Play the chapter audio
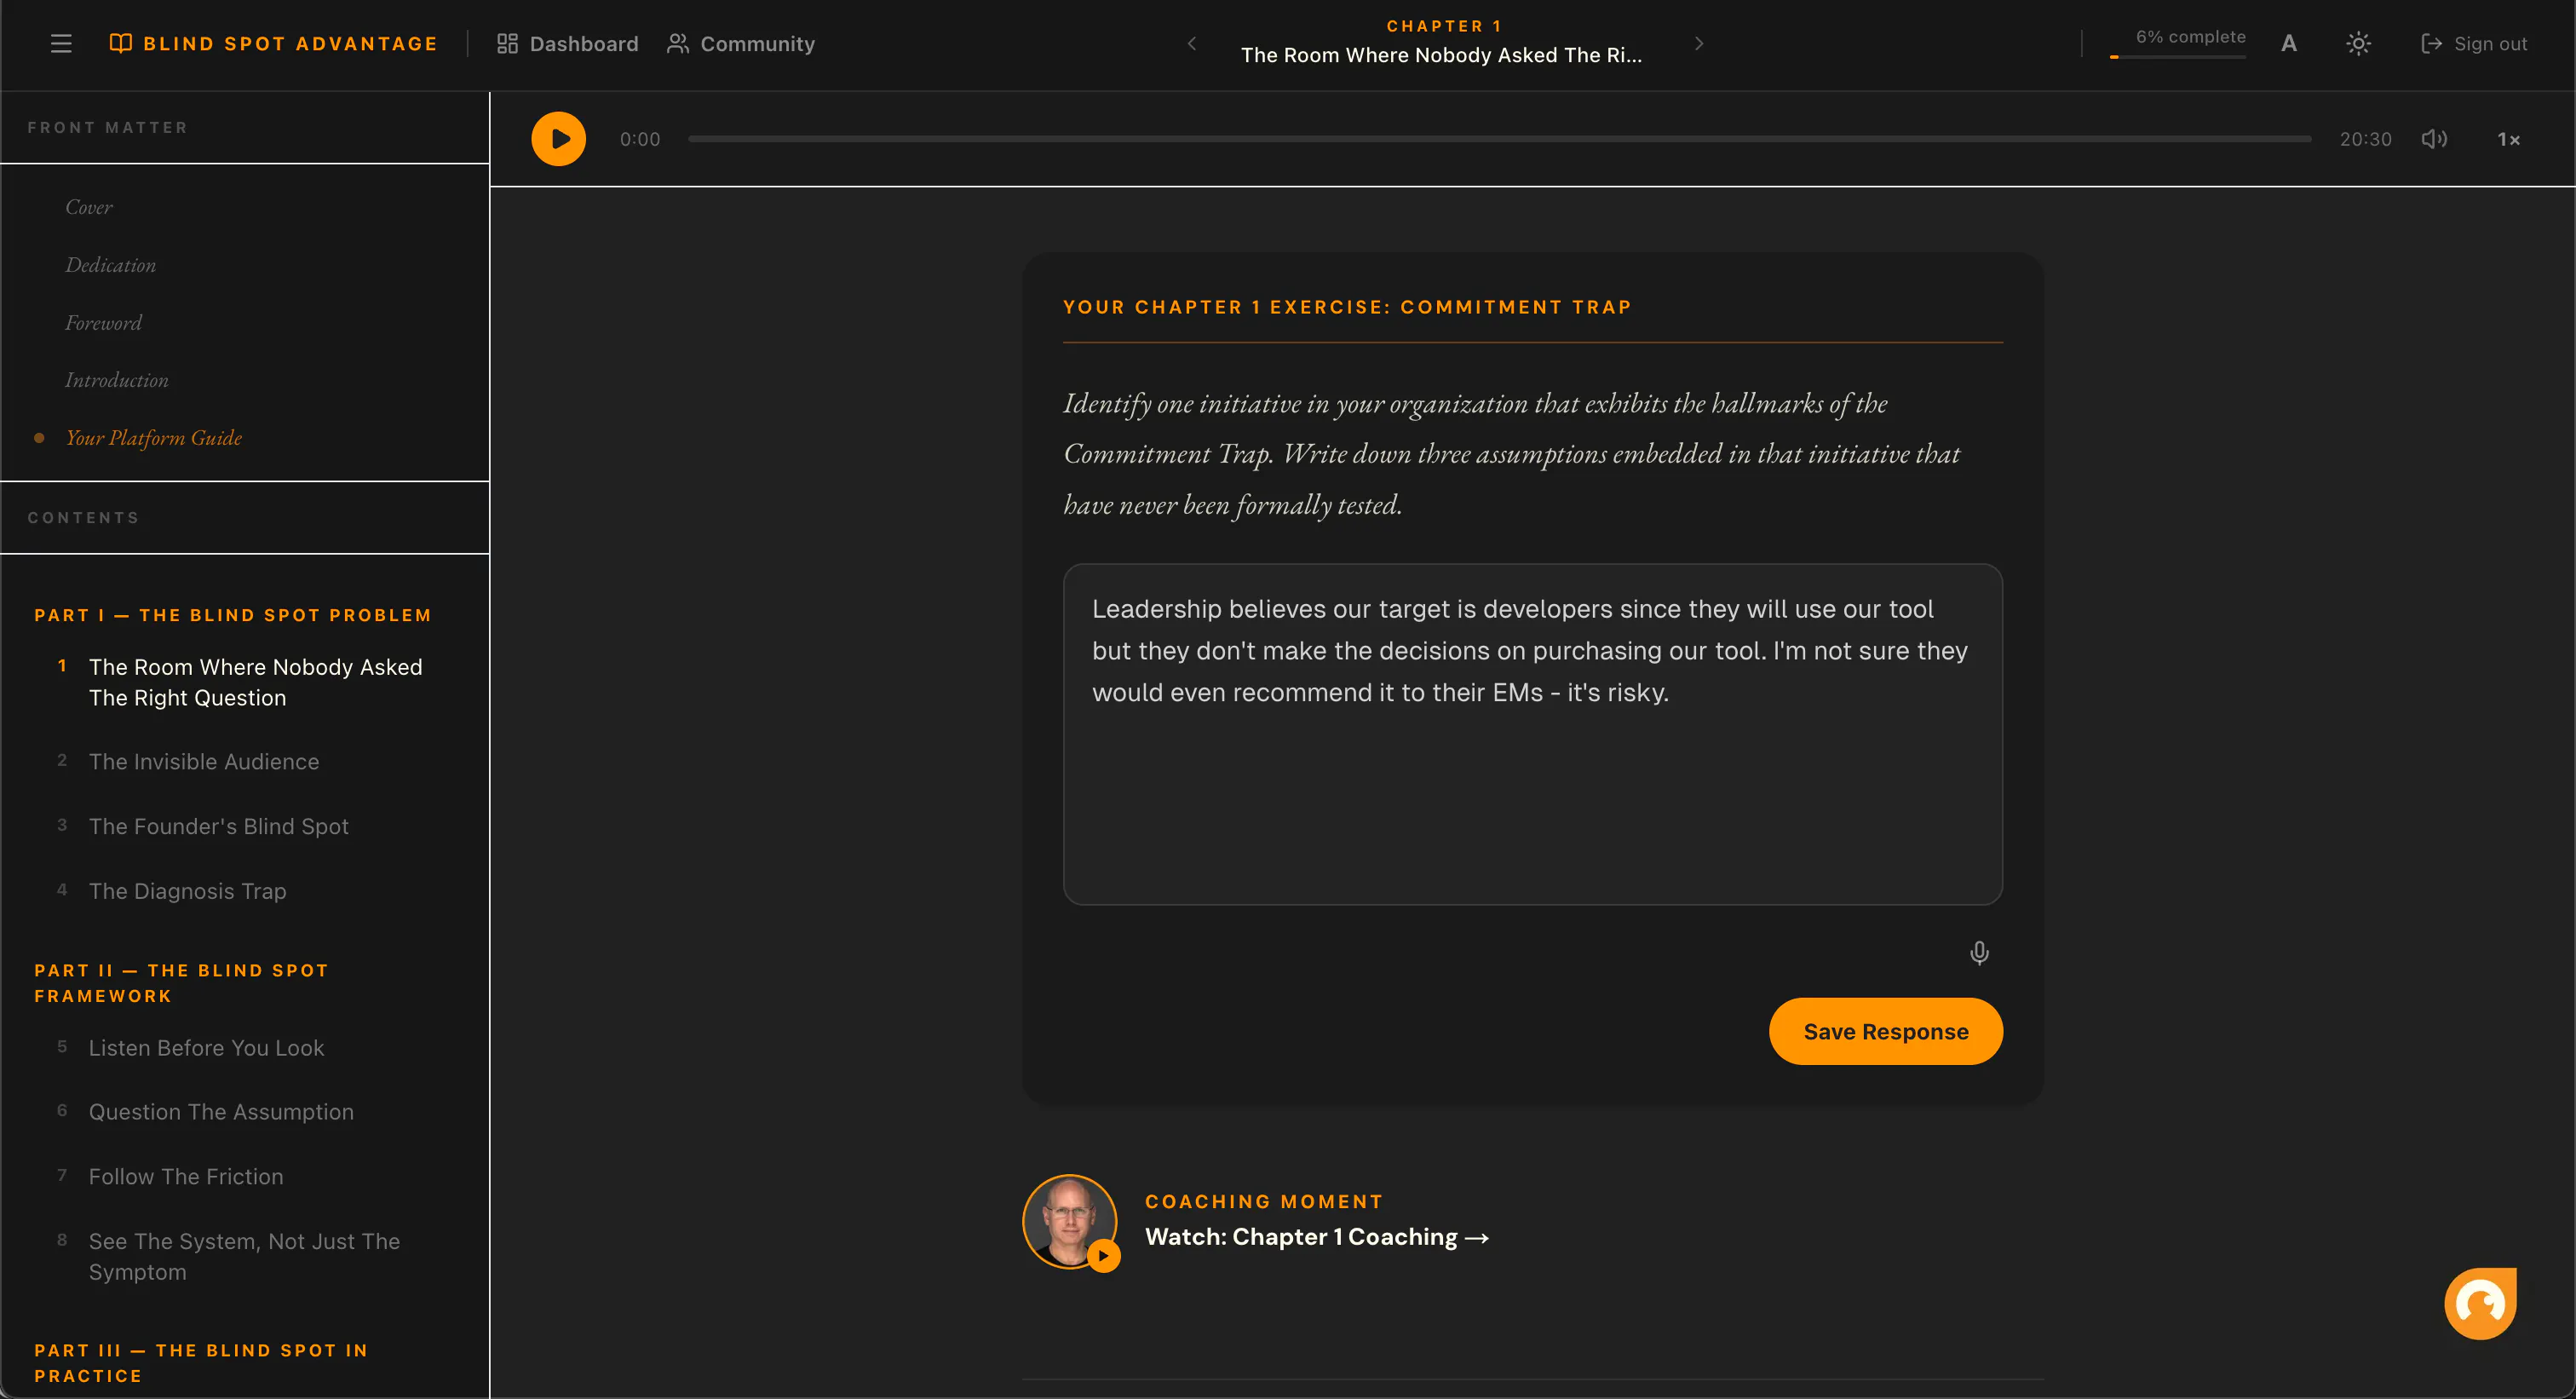 point(558,139)
